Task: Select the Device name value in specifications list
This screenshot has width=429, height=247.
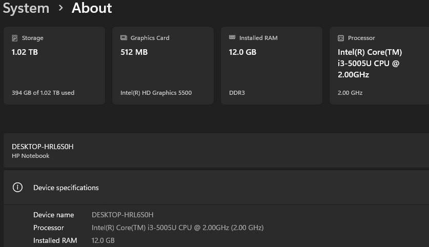Action: pyautogui.click(x=122, y=215)
